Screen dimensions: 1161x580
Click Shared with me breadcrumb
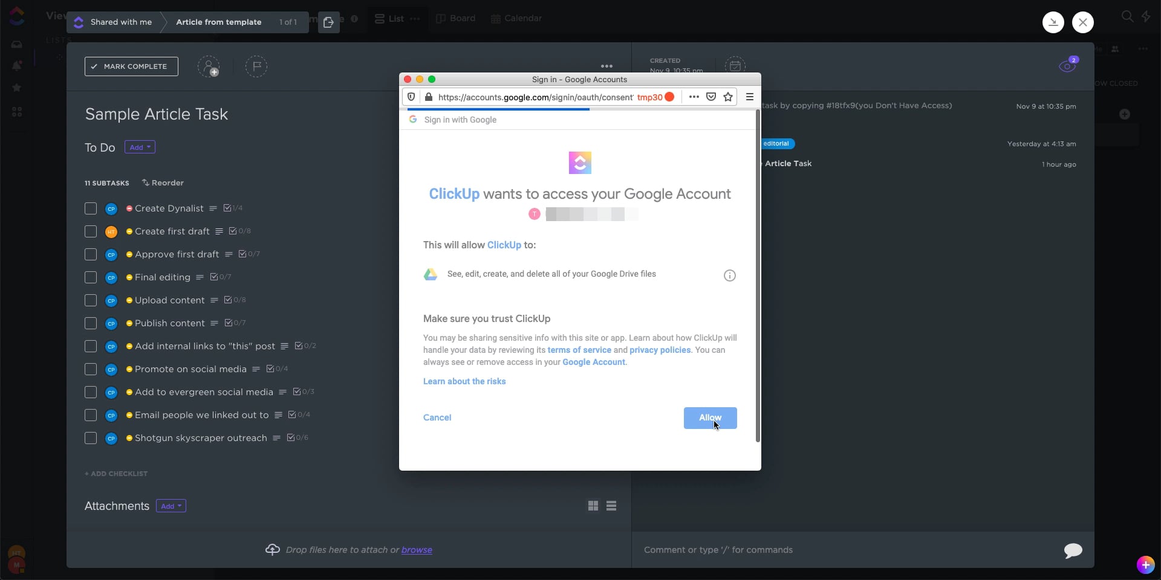click(x=121, y=22)
